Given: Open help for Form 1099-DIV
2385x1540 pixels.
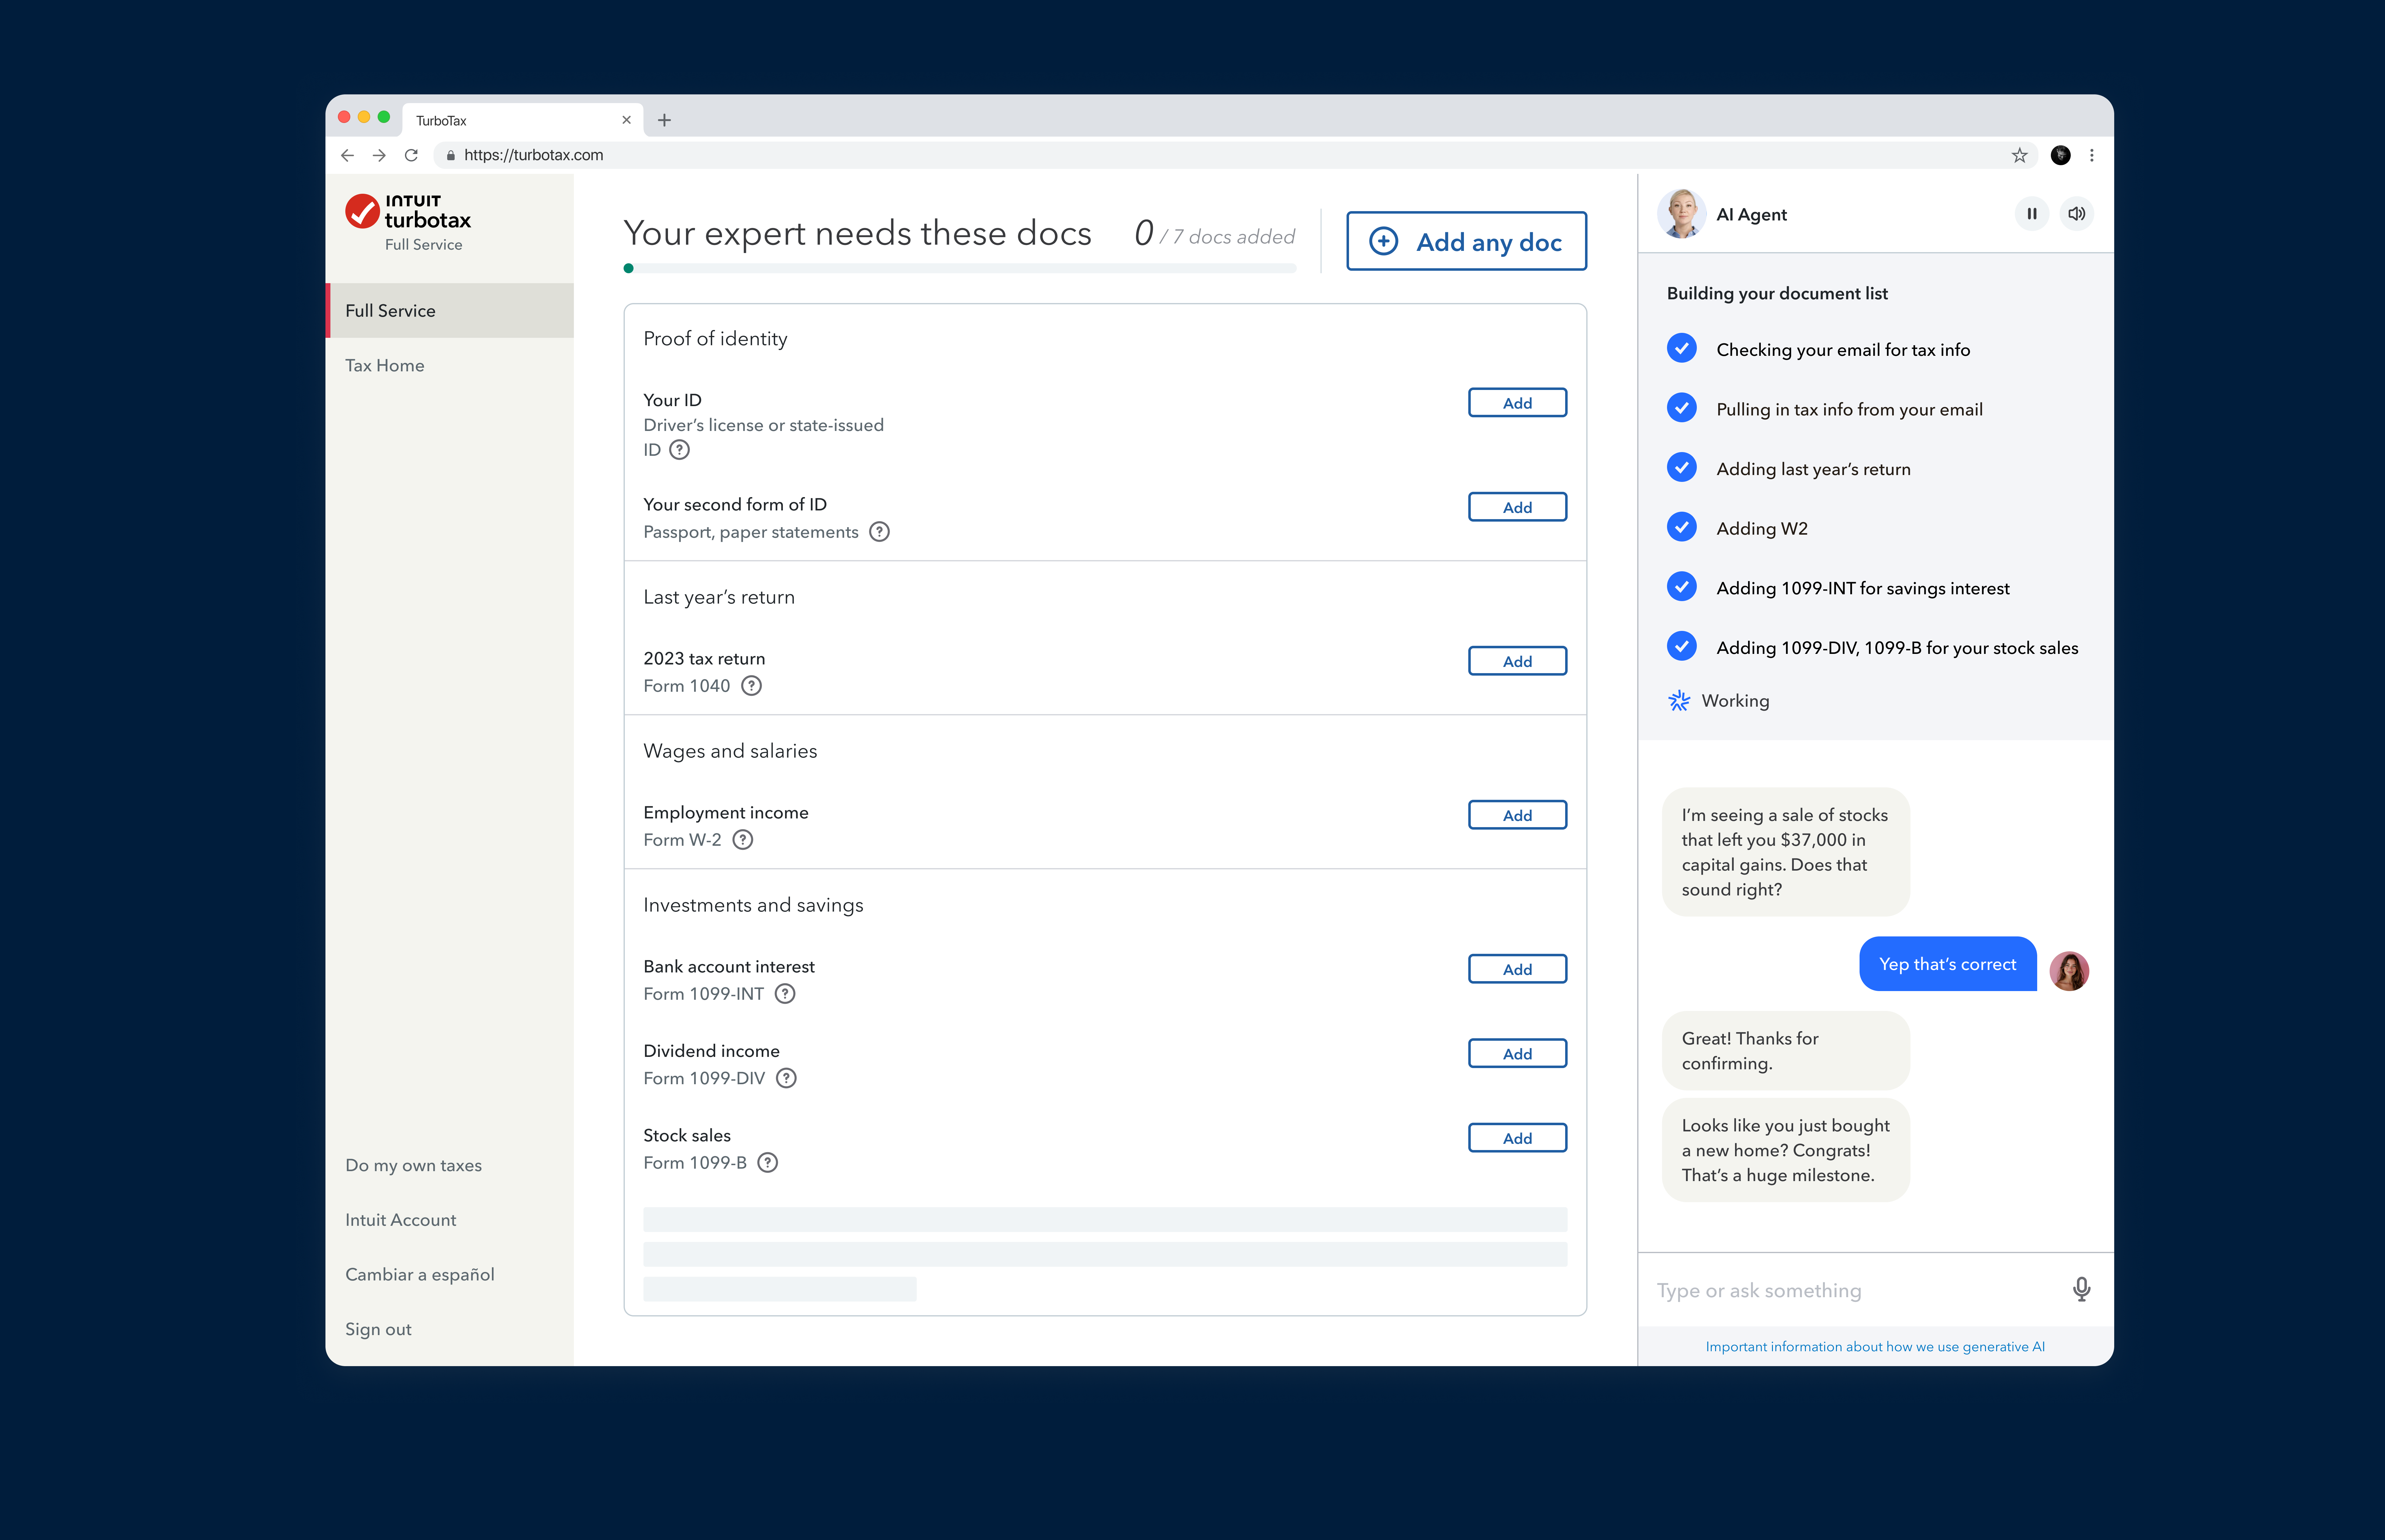Looking at the screenshot, I should (786, 1078).
